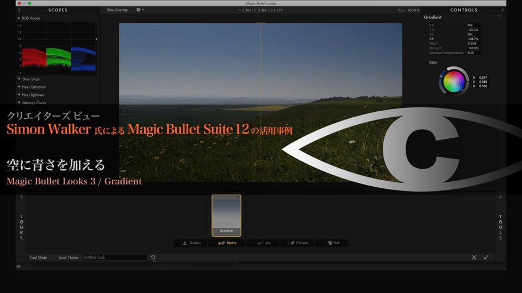Click the X2 value field
Viewport: 522px width, 293px height.
point(473,35)
